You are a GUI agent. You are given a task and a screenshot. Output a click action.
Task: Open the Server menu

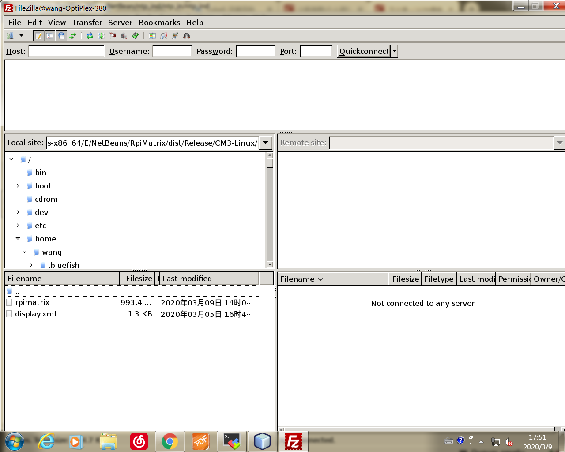[x=120, y=23]
